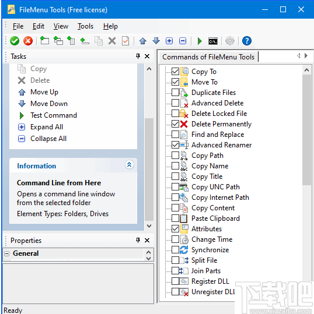314x314 pixels.
Task: Click Move Down in Tasks panel
Action: click(x=49, y=104)
